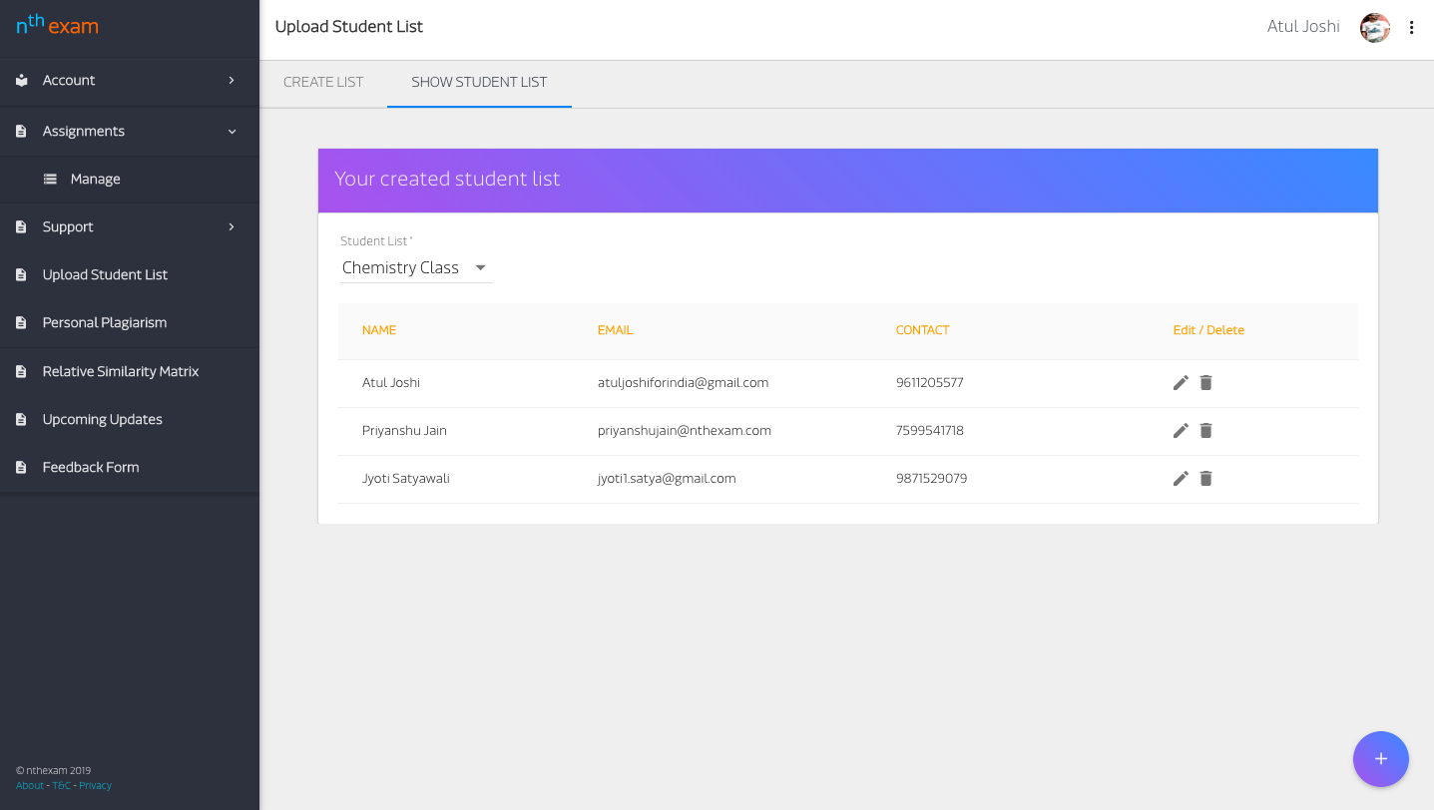Select the Chemistry Class dropdown value
1434x810 pixels.
click(400, 267)
